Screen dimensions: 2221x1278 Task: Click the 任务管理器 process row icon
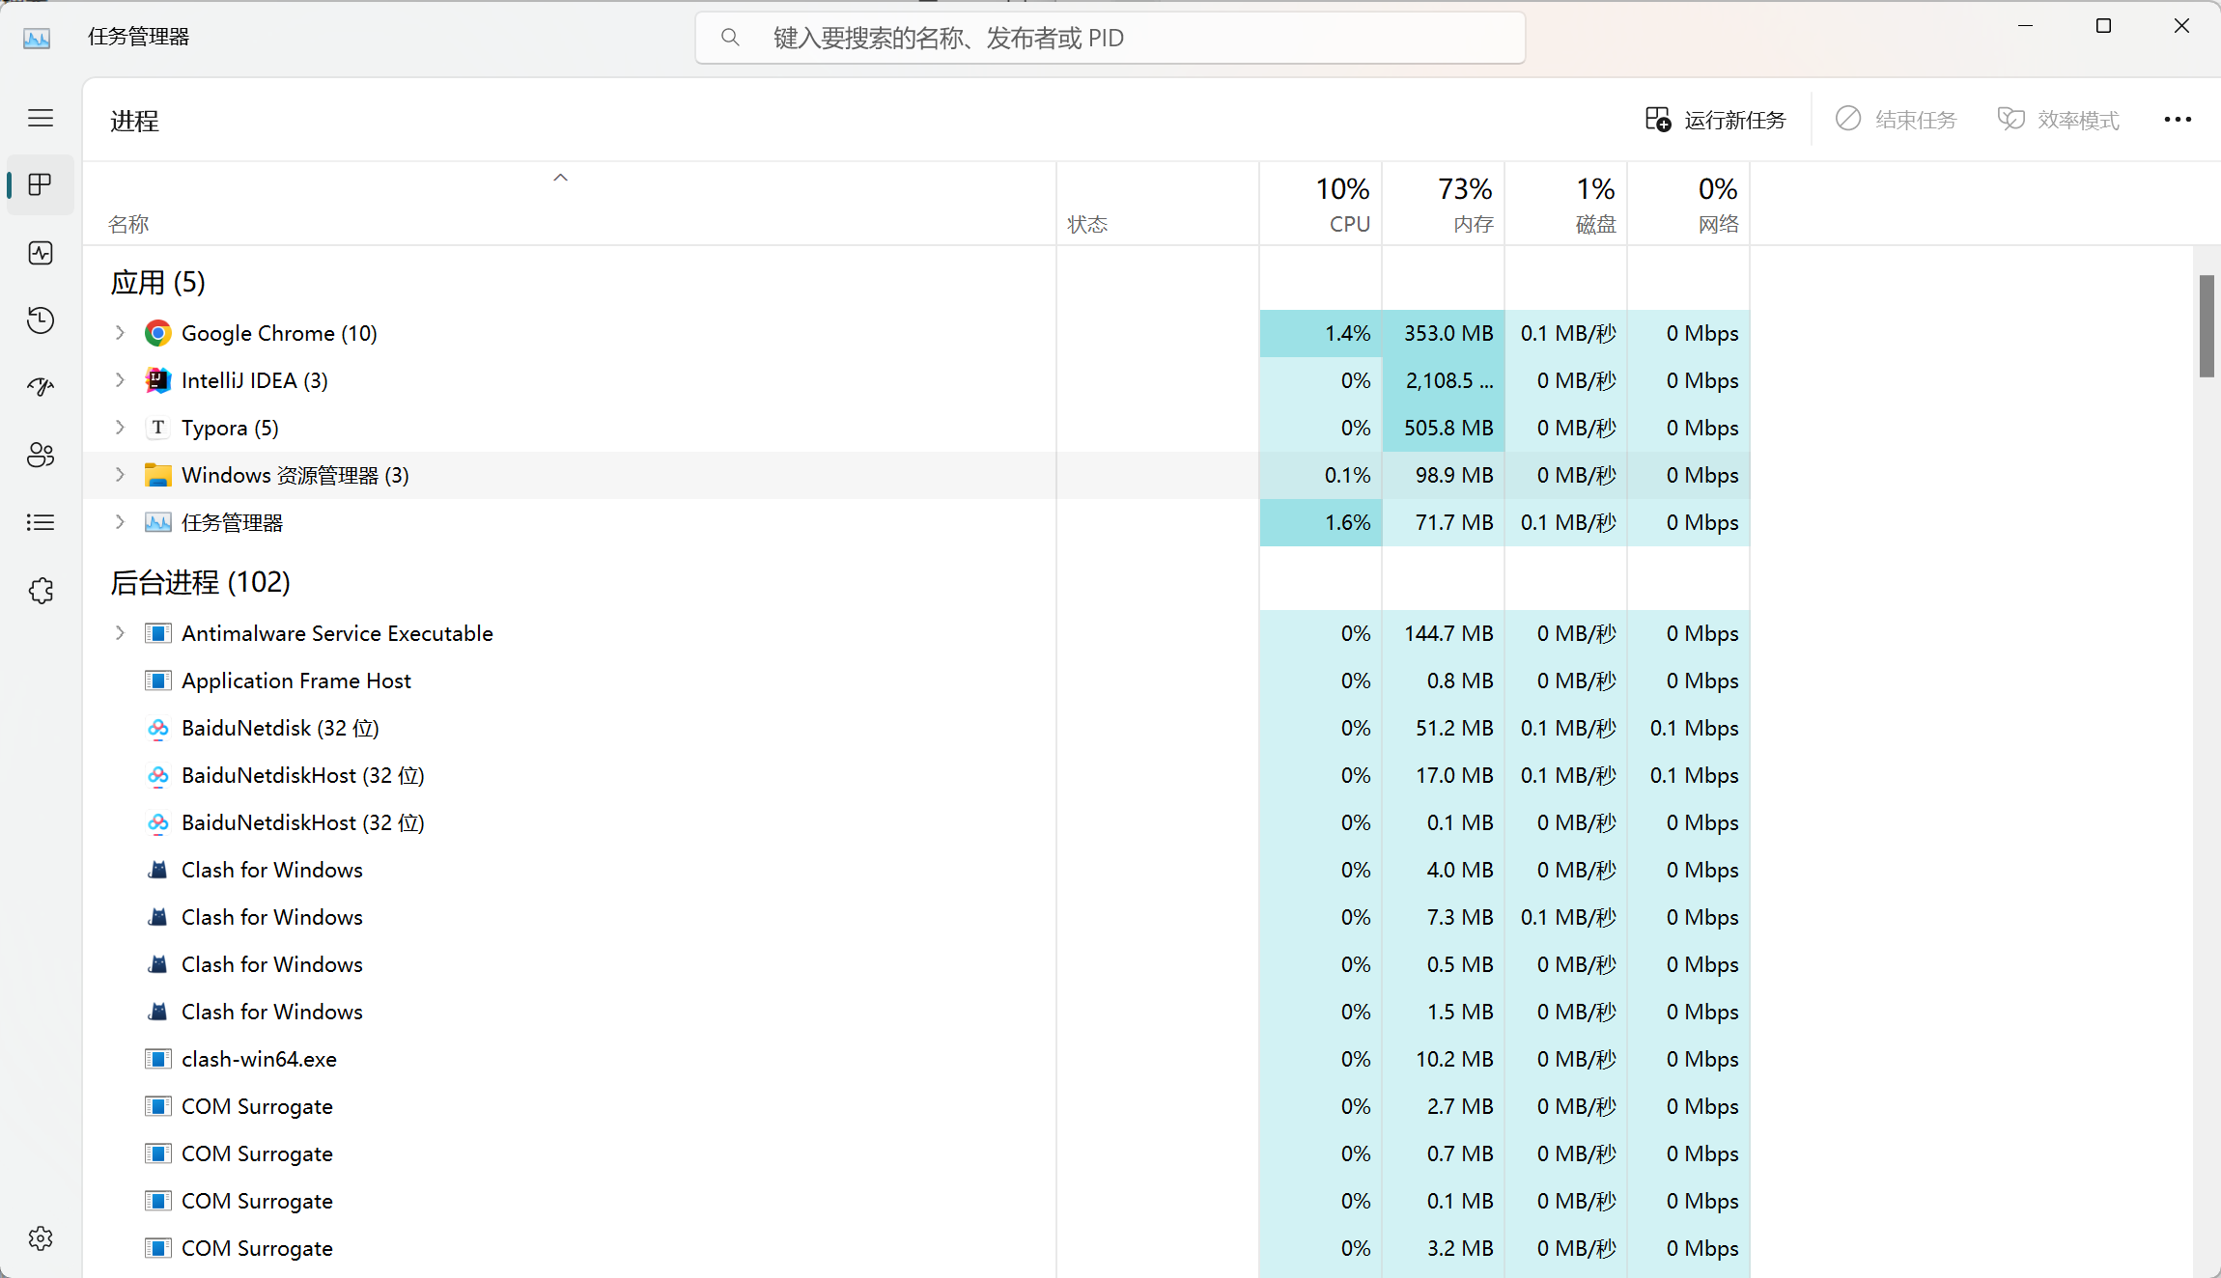click(158, 522)
